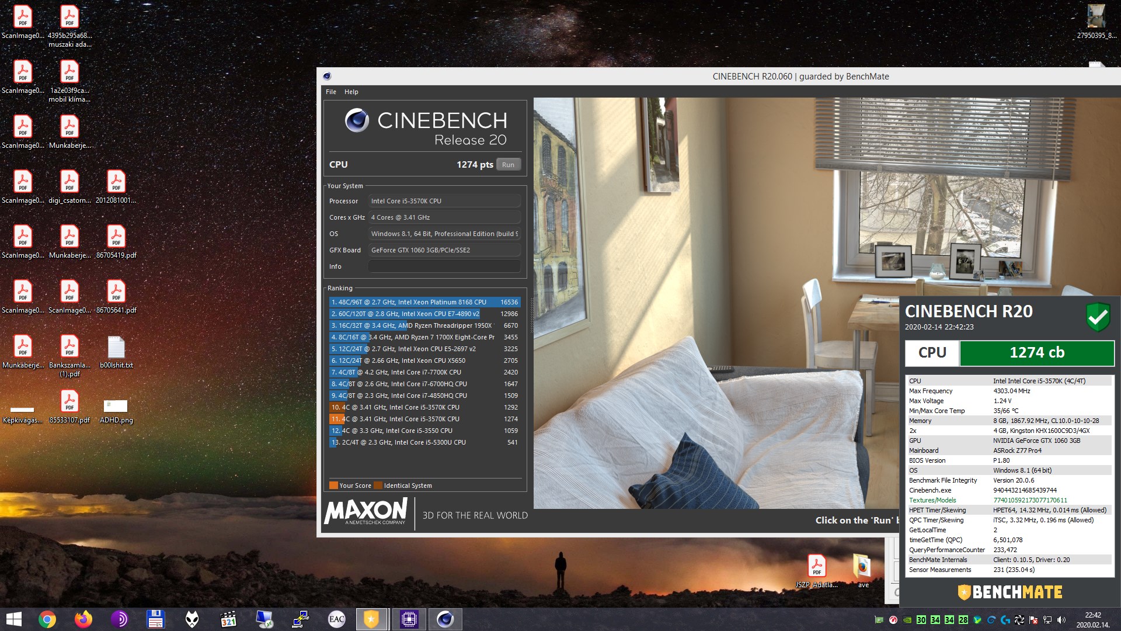Click the Run button beside CPU score

[x=508, y=165]
